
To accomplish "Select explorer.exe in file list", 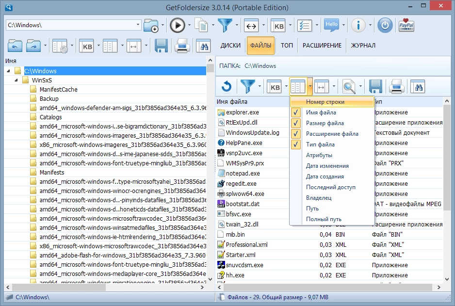I will [243, 112].
